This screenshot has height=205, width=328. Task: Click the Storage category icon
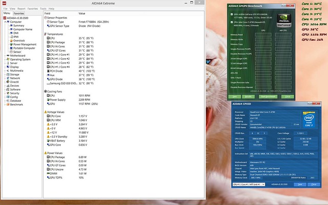click(8, 74)
